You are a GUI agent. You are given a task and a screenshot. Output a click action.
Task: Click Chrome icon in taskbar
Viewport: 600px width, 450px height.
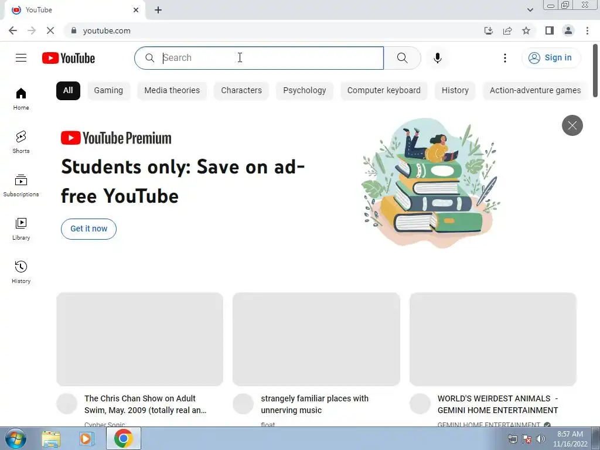pyautogui.click(x=123, y=438)
